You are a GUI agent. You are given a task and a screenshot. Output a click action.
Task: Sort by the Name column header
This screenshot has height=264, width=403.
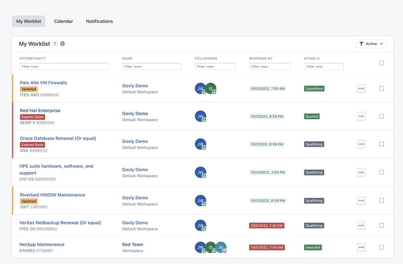[x=127, y=59]
